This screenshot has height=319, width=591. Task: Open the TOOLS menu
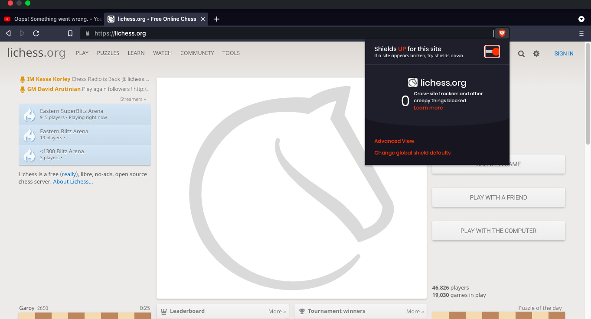tap(231, 53)
